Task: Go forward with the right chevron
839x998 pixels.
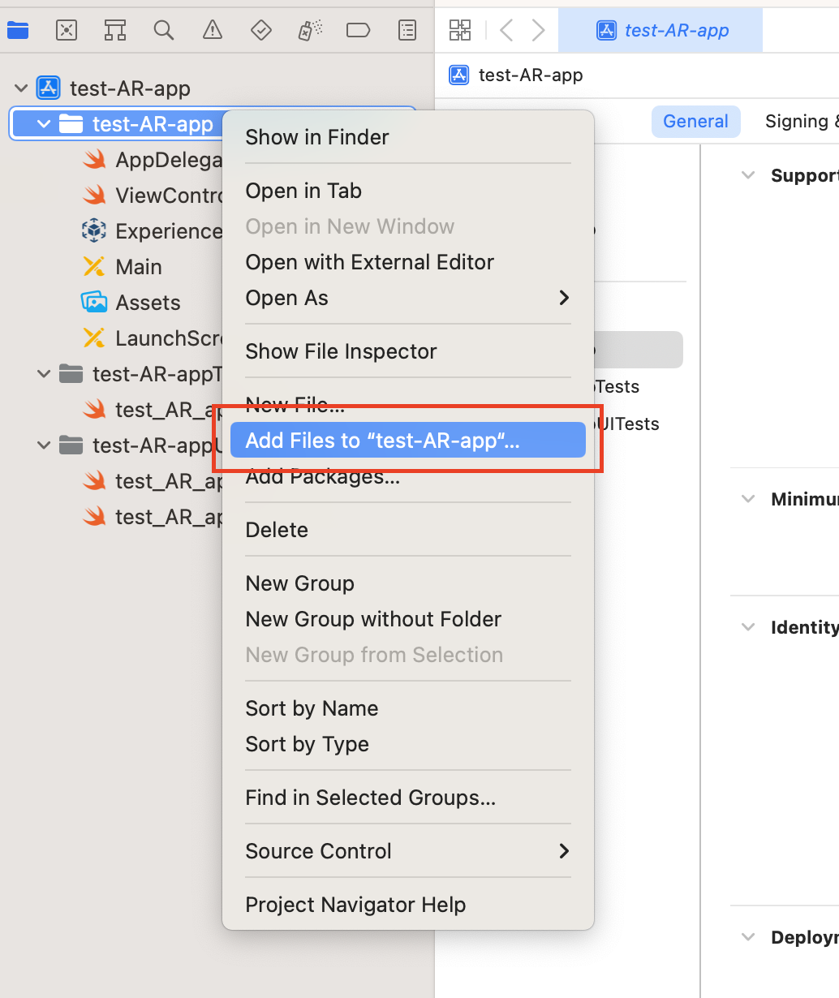Action: tap(538, 31)
